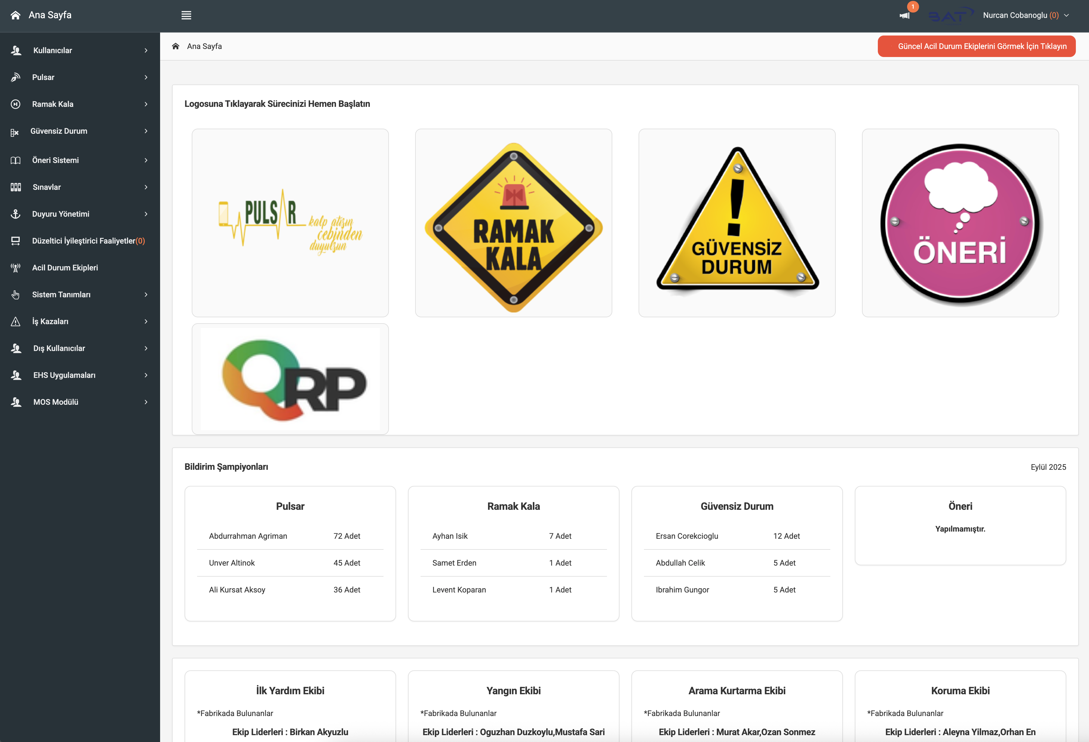Click Ana Sayfa breadcrumb link

click(204, 46)
